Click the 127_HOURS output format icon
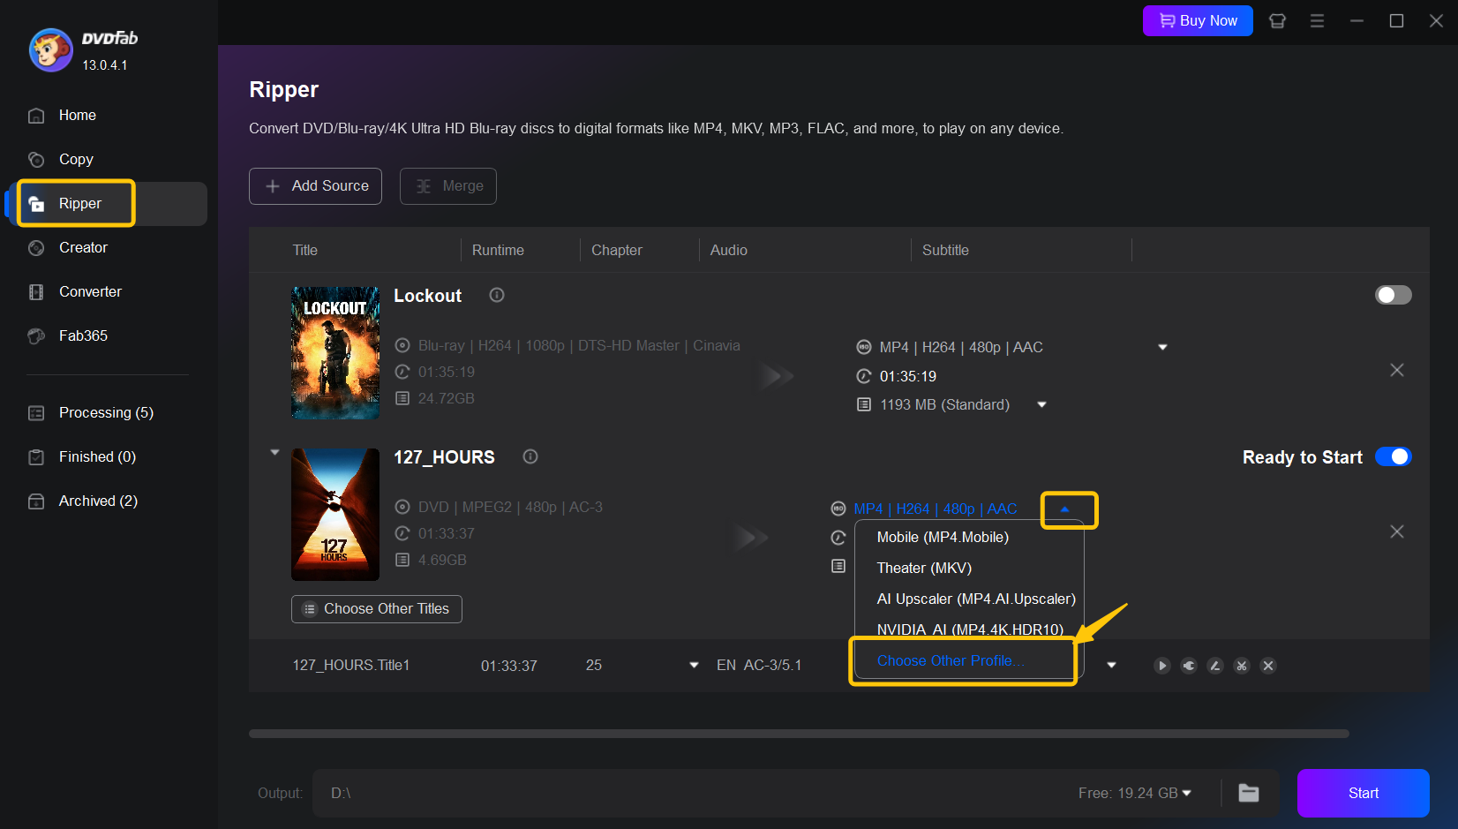Screen dimensions: 1458x829 click(x=838, y=509)
